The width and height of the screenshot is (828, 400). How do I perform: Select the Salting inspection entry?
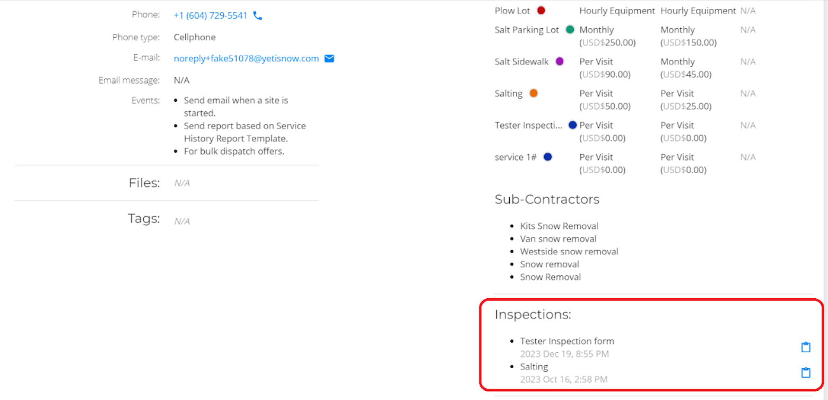(x=534, y=367)
